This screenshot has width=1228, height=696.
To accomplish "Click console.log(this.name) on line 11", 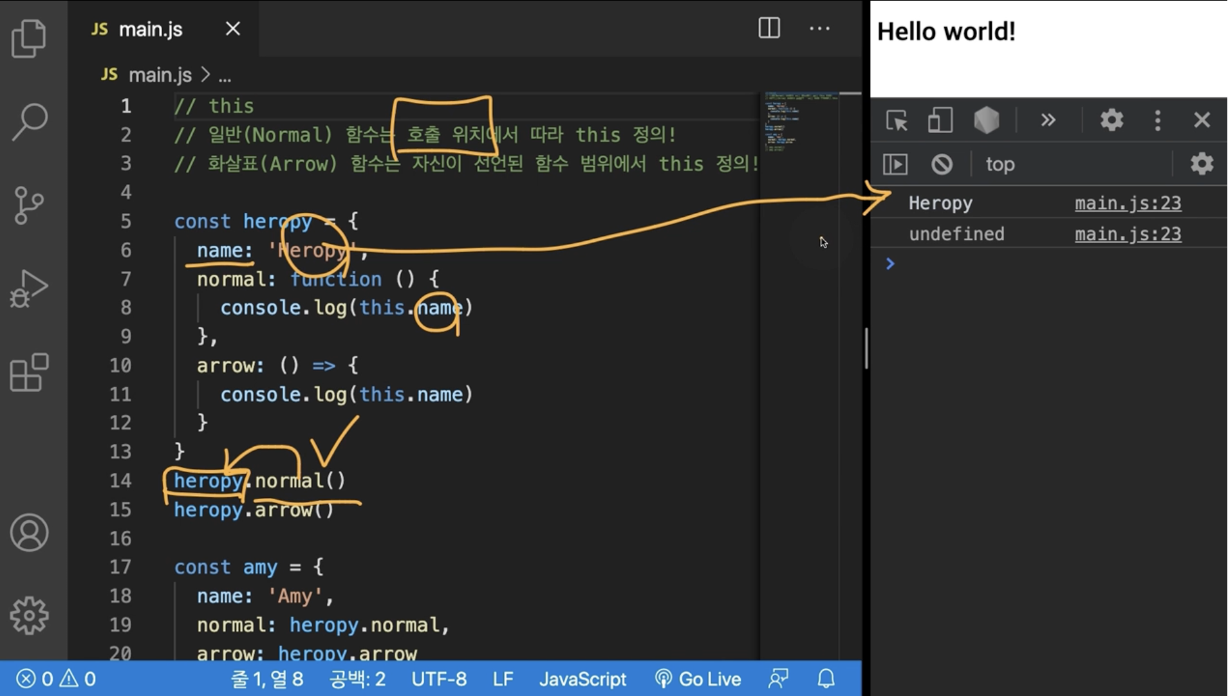I will 347,394.
